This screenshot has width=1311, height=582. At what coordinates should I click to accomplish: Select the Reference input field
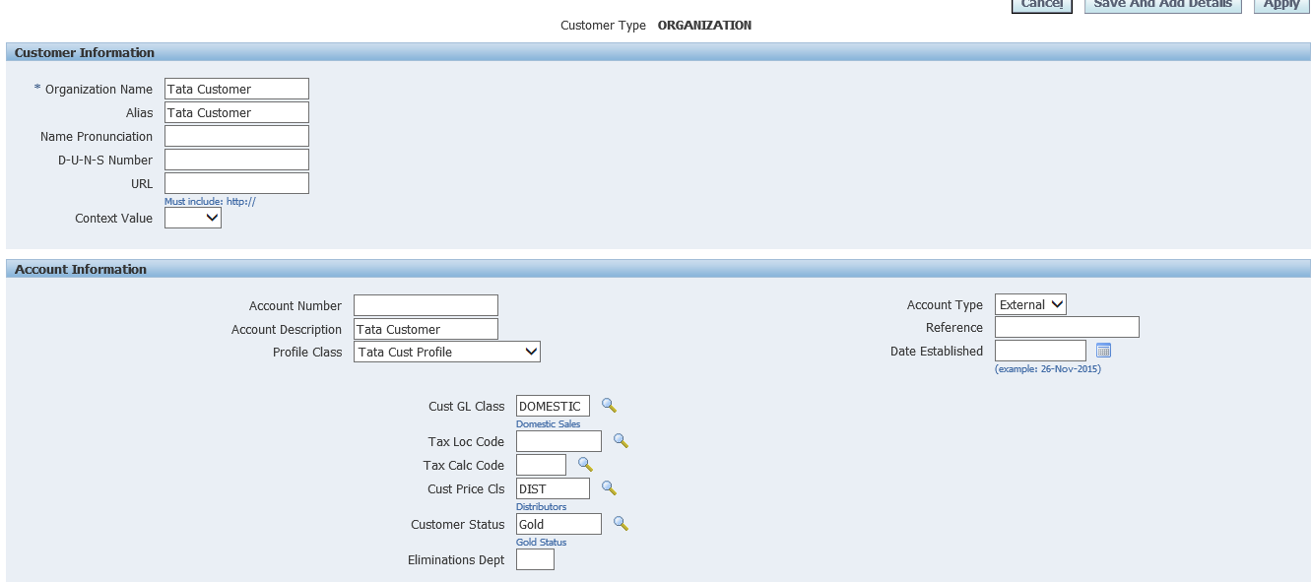(x=1067, y=328)
